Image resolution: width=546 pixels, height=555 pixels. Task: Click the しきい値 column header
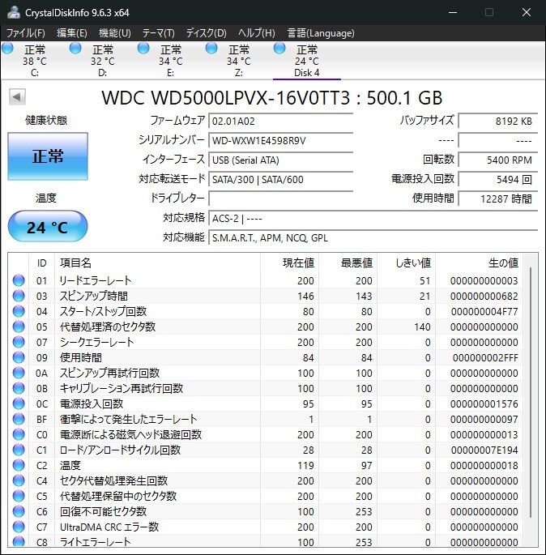[x=406, y=263]
